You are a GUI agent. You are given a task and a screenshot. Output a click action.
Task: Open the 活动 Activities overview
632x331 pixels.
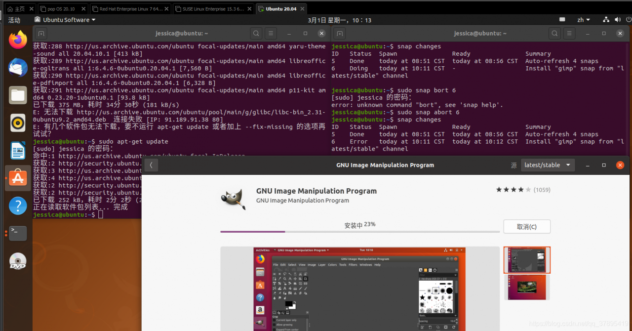pyautogui.click(x=14, y=20)
